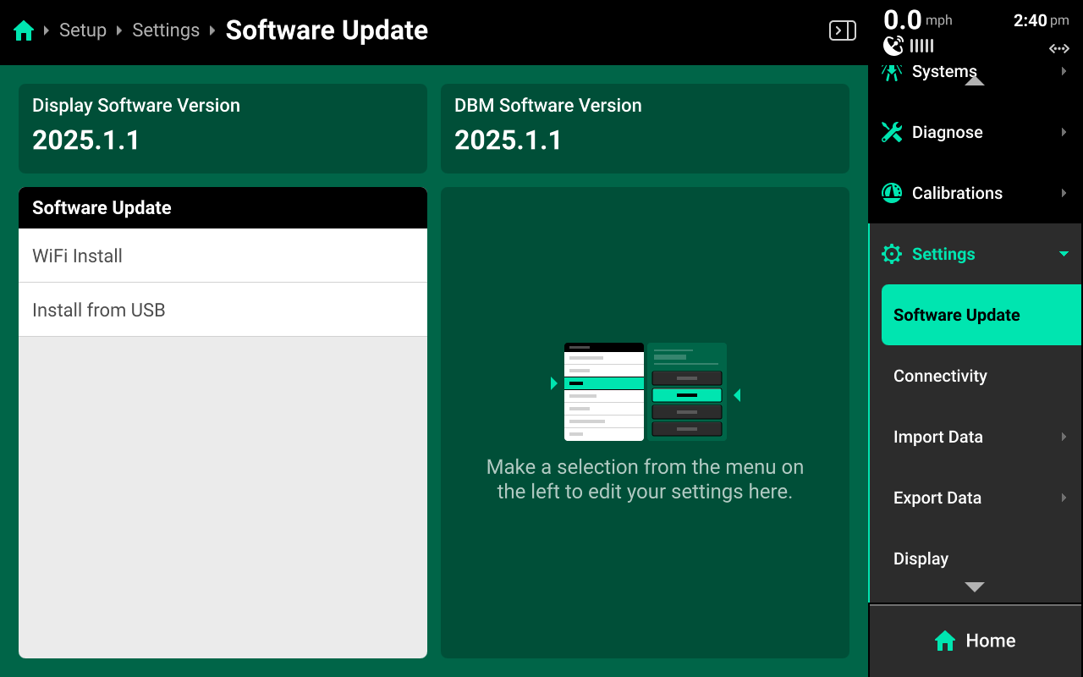Click the Home button at the bottom
This screenshot has width=1083, height=677.
976,641
